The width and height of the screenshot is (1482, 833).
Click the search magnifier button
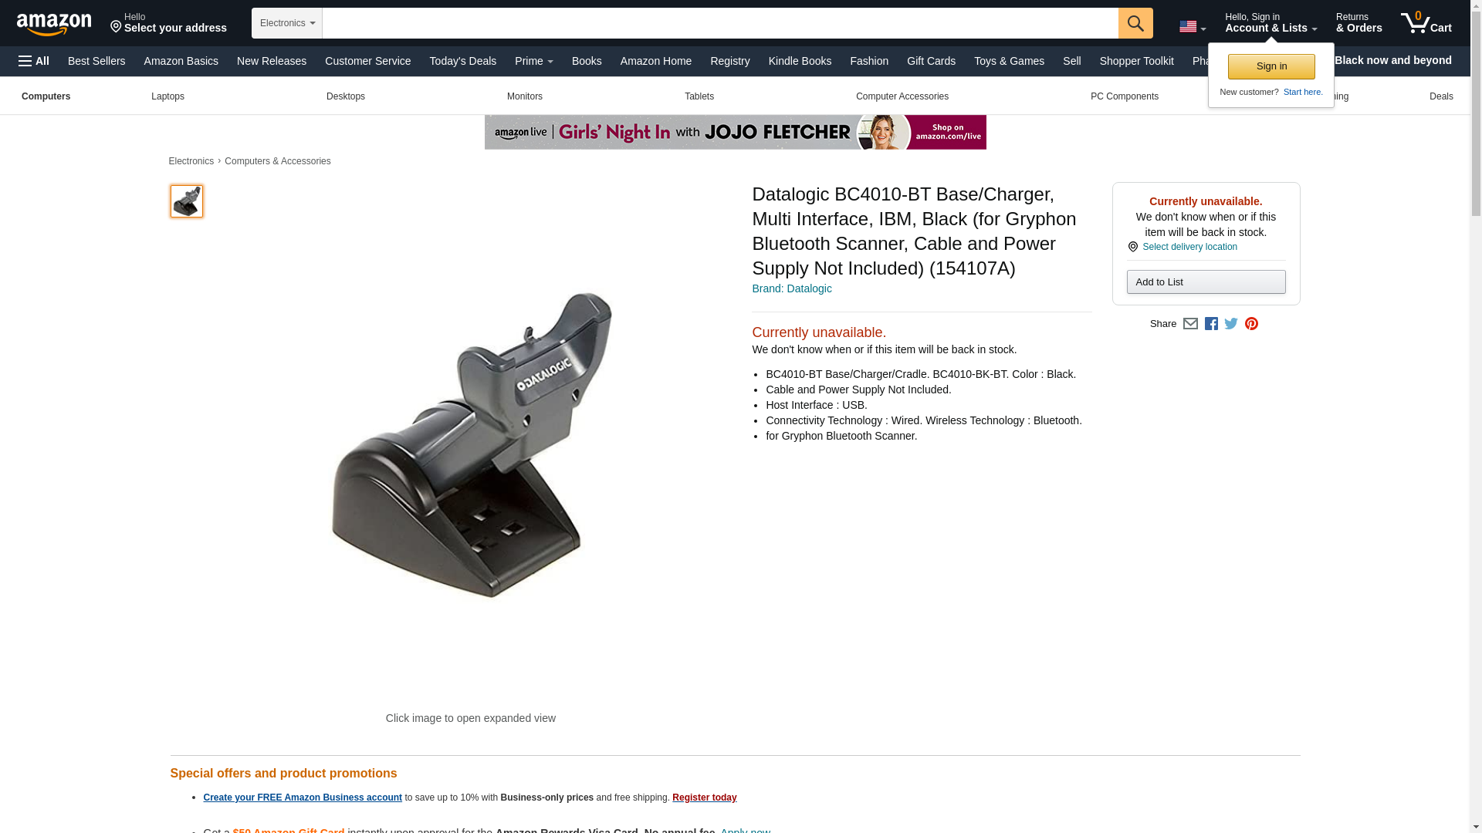coord(1135,23)
